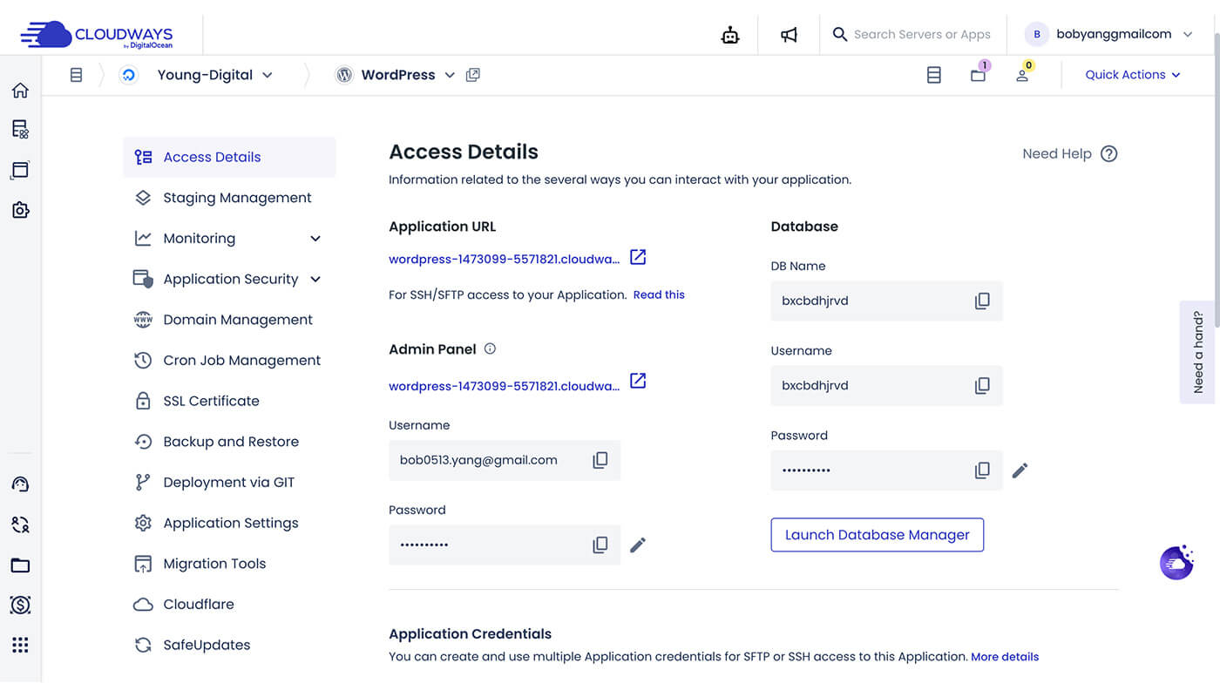Open the robot assistant icon in header

[x=730, y=35]
